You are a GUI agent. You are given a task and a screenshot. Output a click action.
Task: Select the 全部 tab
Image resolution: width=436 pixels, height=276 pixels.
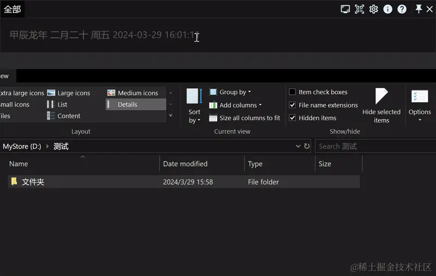[12, 9]
